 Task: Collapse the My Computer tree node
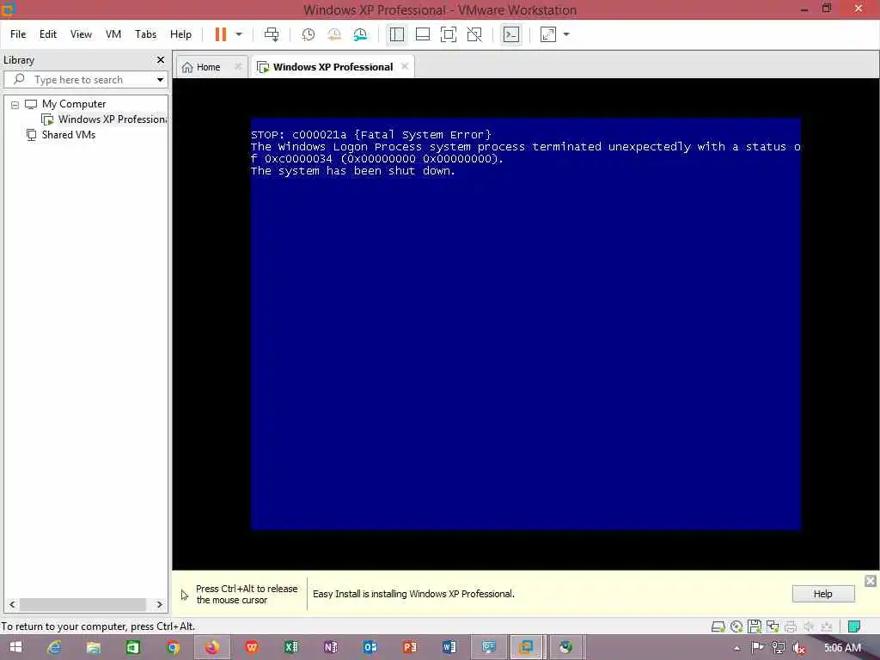(x=15, y=104)
